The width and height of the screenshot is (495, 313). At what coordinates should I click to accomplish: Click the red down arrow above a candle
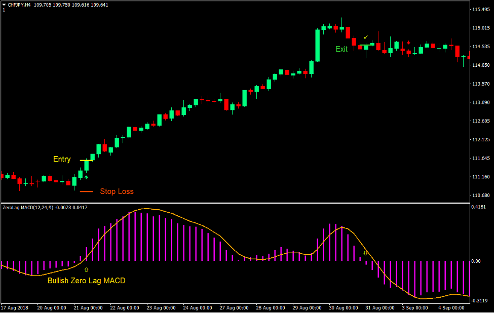(408, 44)
